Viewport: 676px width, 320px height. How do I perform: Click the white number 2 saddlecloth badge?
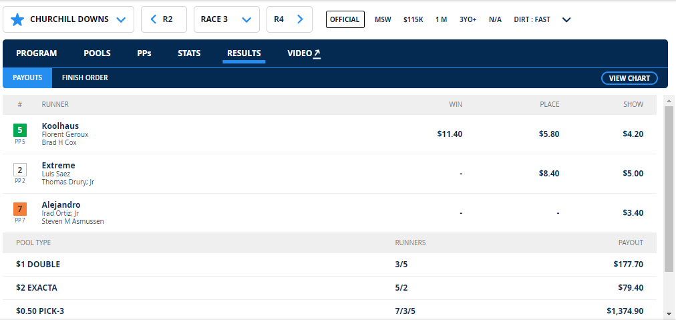(x=20, y=170)
